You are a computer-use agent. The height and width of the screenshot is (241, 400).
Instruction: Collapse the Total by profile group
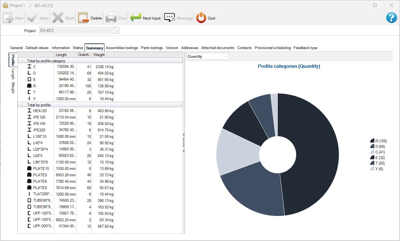pos(22,105)
